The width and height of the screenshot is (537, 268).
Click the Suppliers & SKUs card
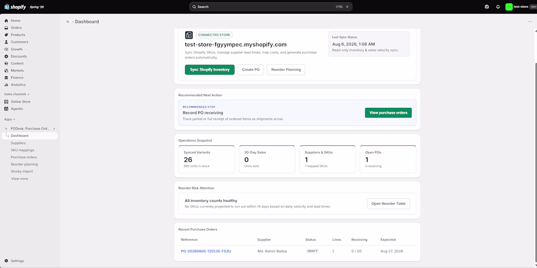[x=328, y=159]
